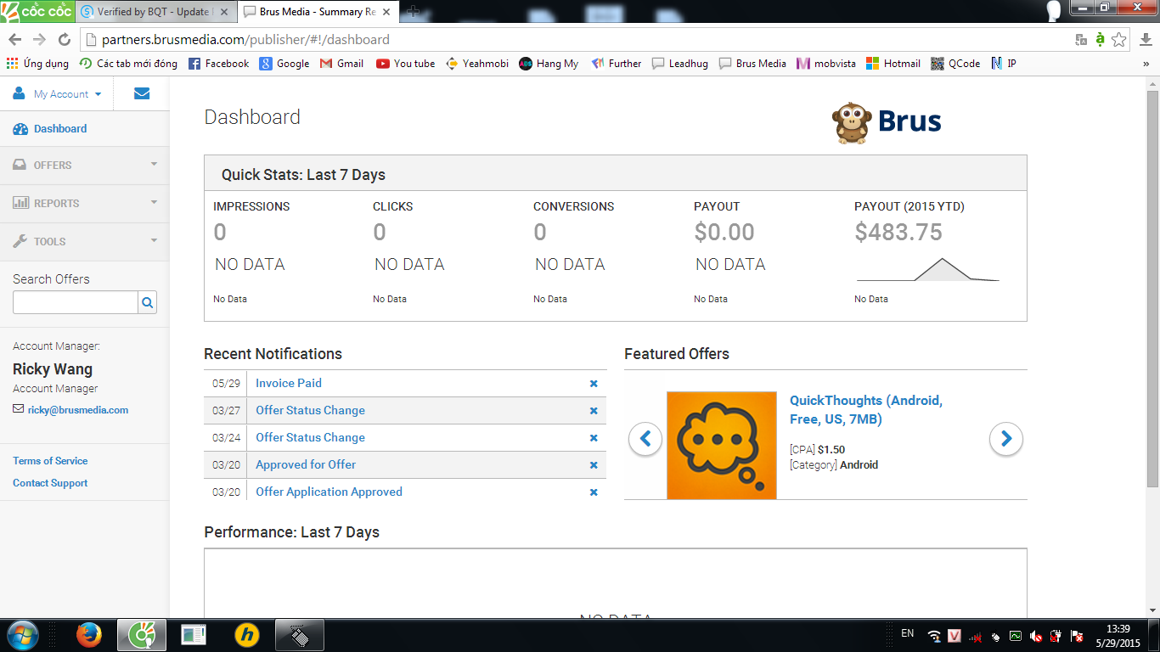Open the Google bookmark
The width and height of the screenshot is (1160, 652).
pyautogui.click(x=284, y=64)
